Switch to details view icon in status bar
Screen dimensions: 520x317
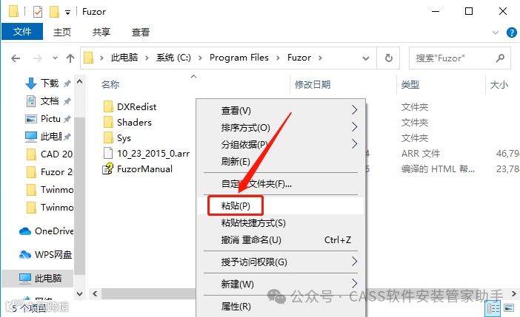pos(493,309)
